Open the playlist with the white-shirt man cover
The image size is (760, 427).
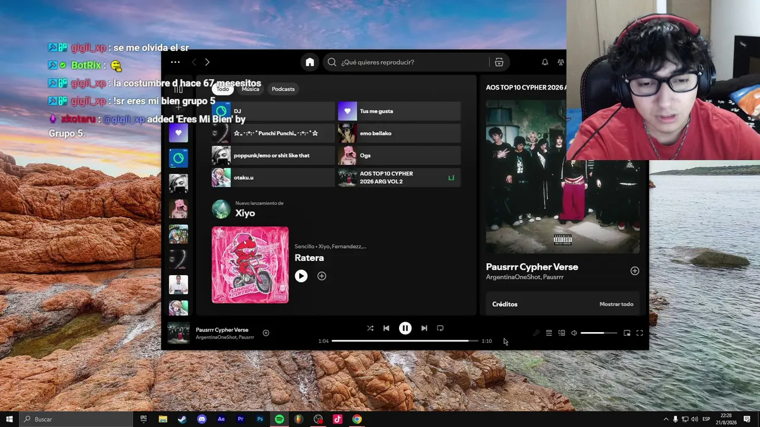178,285
